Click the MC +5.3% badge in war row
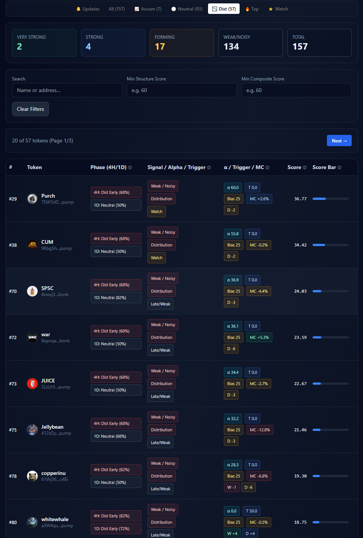363x538 pixels. pyautogui.click(x=260, y=337)
